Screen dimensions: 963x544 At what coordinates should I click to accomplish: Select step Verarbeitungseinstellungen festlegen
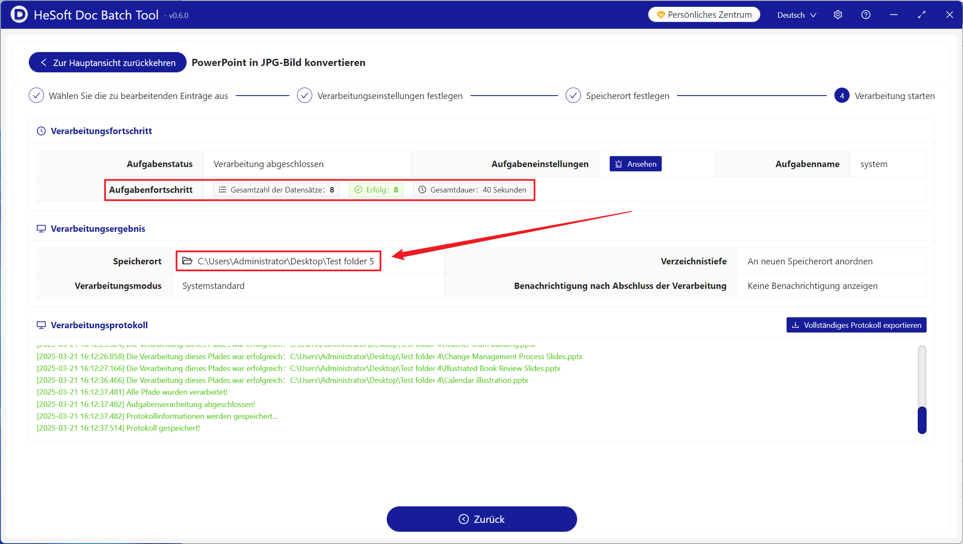(389, 96)
